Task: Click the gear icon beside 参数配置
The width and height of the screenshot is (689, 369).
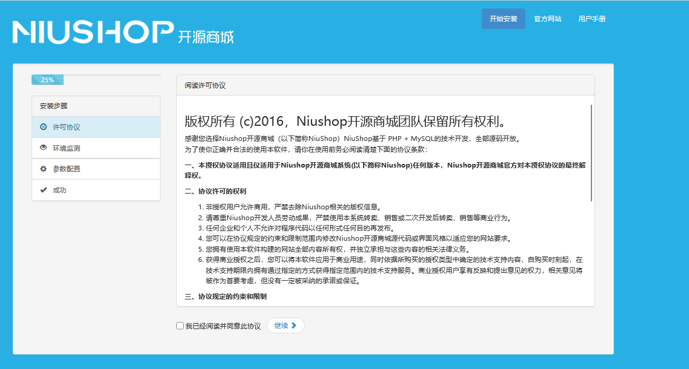Action: pos(44,169)
